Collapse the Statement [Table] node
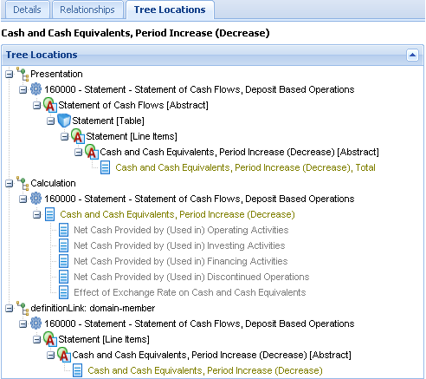Viewport: 426px width, 379px height. [x=51, y=121]
